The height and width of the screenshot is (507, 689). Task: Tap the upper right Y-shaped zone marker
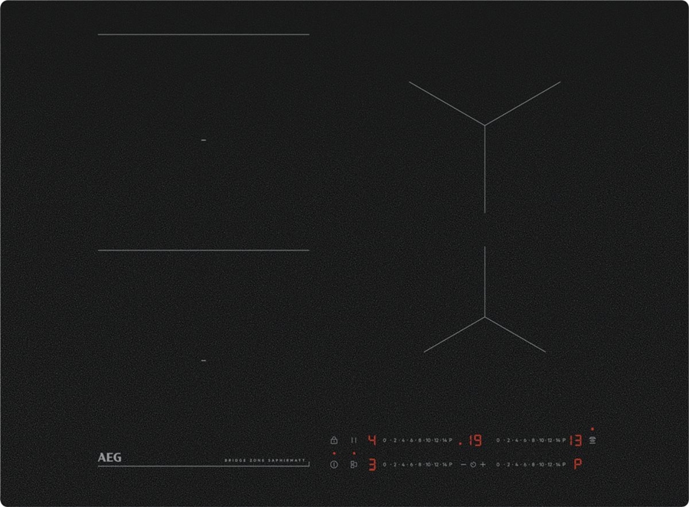click(485, 124)
